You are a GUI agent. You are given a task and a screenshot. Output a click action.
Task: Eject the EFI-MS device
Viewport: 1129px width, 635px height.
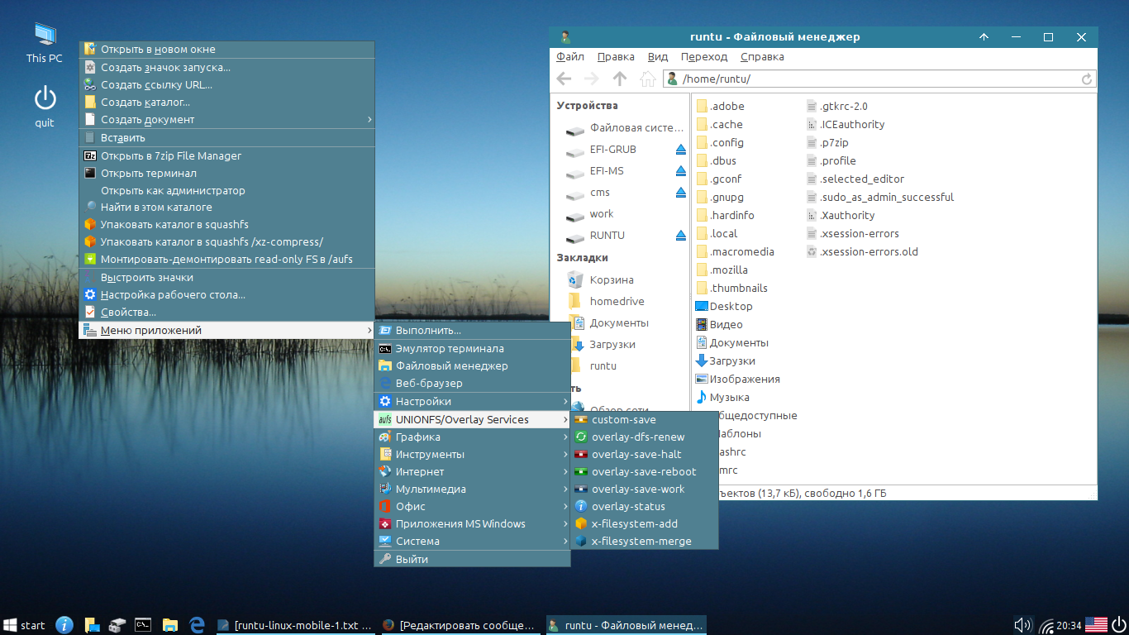coord(680,171)
